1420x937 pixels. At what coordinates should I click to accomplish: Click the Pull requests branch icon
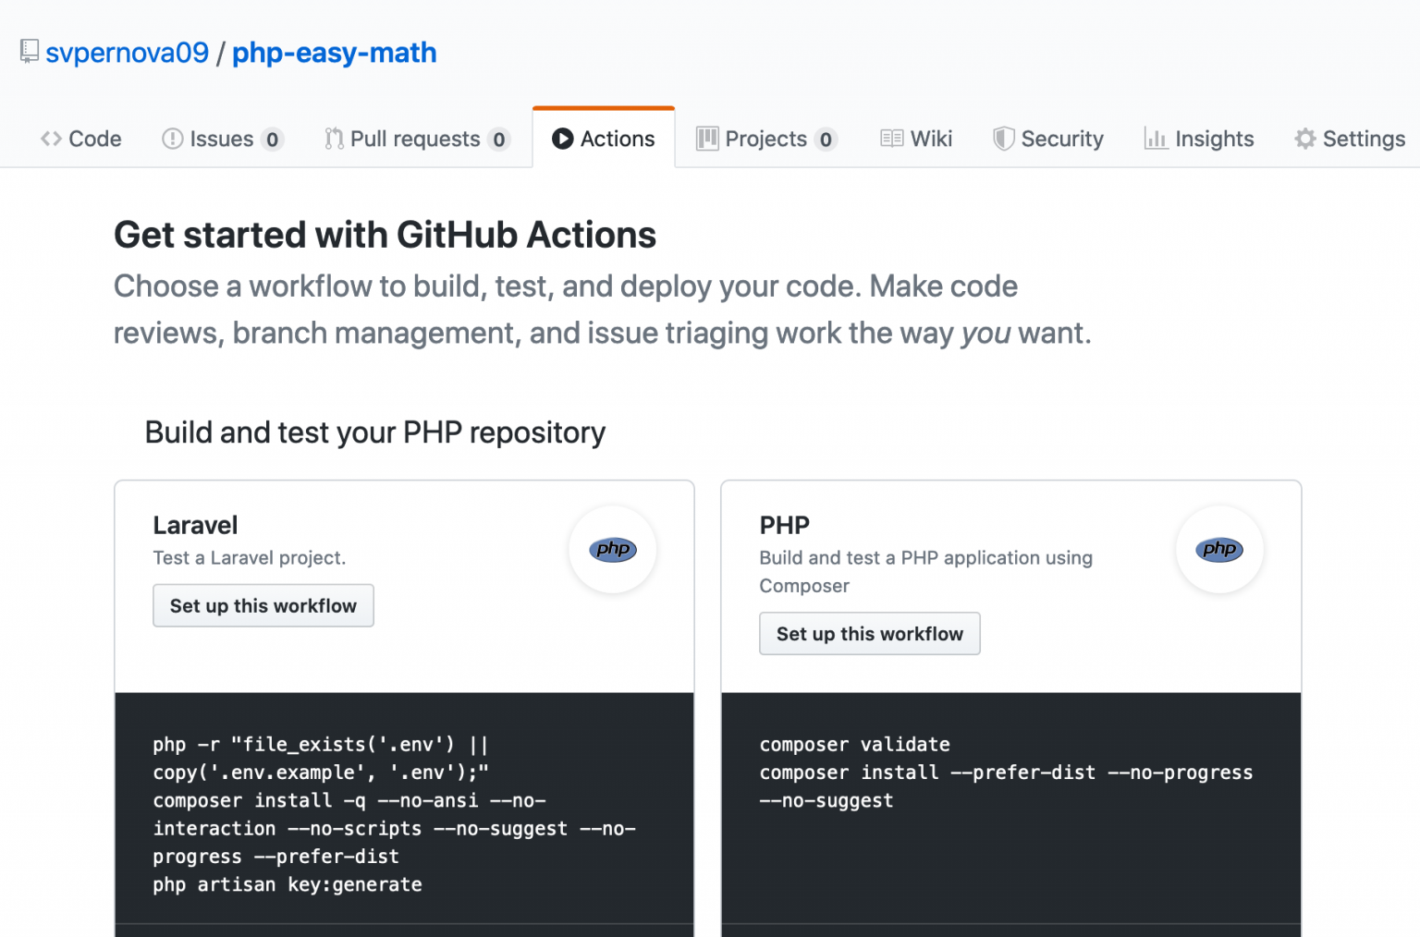[334, 139]
